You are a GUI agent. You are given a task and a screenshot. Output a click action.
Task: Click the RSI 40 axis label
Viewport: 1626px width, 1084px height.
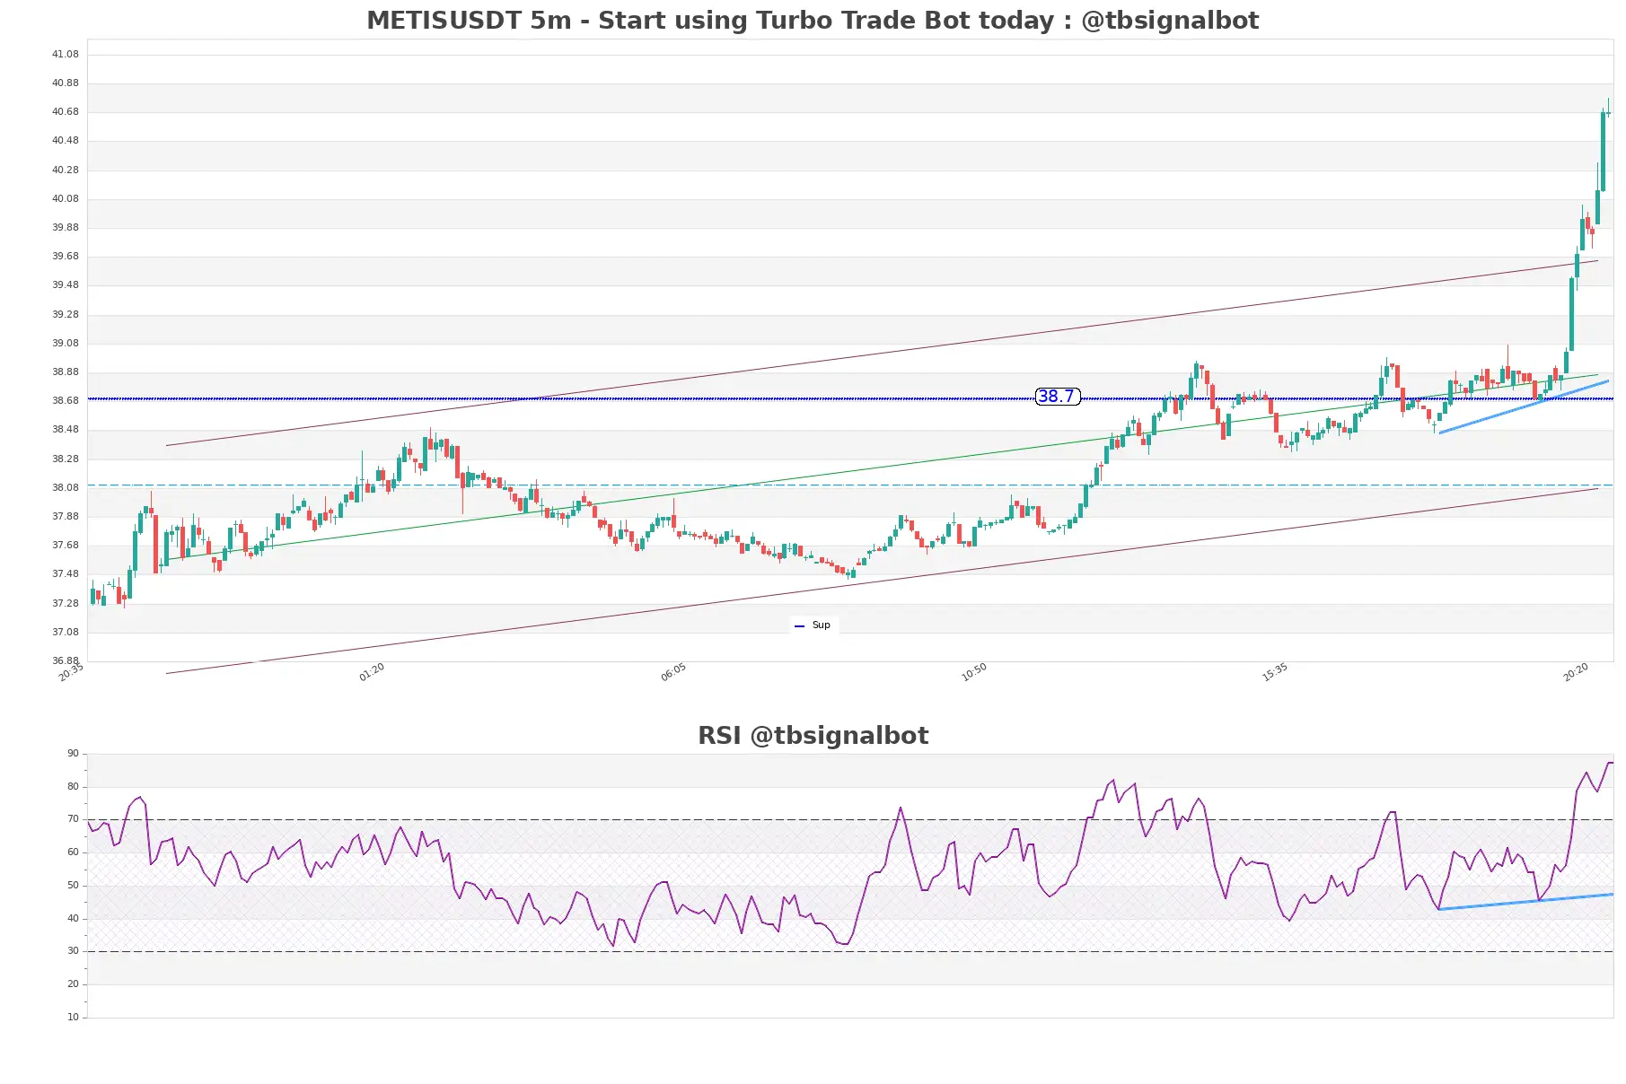pyautogui.click(x=73, y=919)
